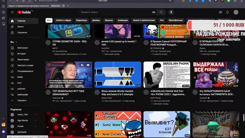Expand the Вы section chevron

coord(16,42)
